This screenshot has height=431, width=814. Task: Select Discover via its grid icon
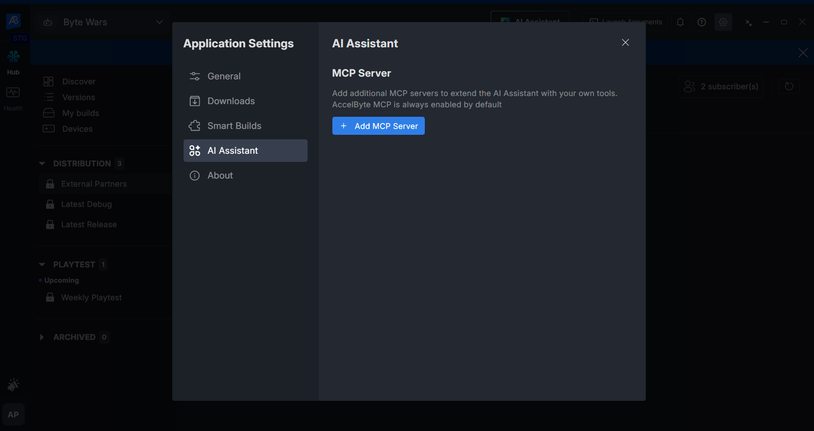pyautogui.click(x=48, y=81)
